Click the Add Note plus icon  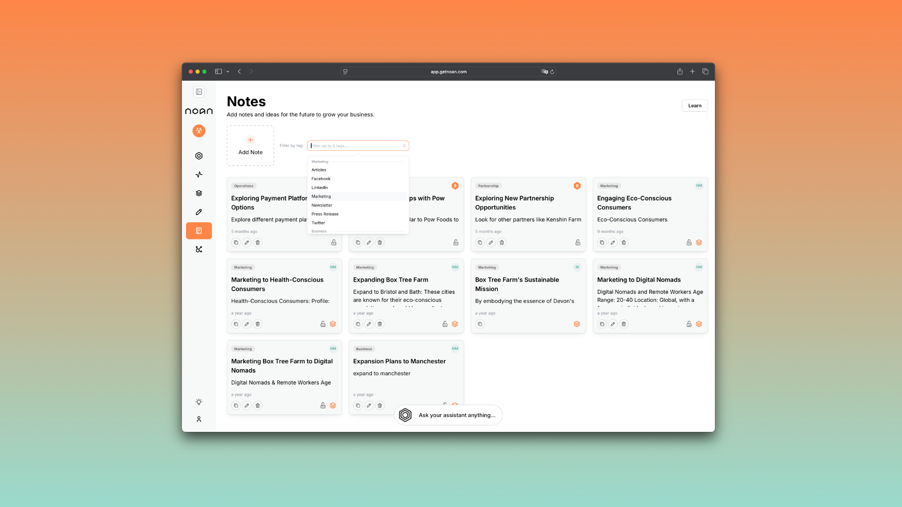tap(250, 140)
